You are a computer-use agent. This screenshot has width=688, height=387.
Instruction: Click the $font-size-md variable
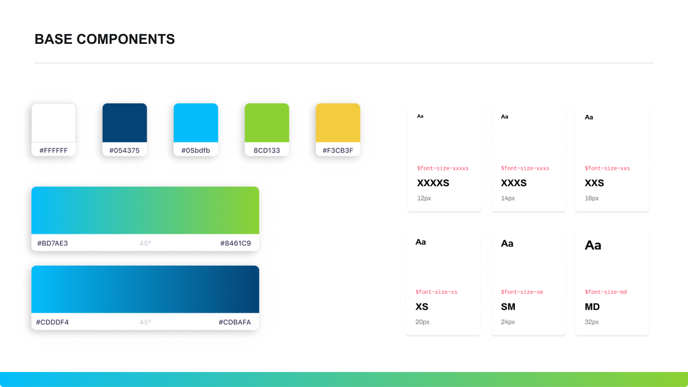tap(606, 292)
